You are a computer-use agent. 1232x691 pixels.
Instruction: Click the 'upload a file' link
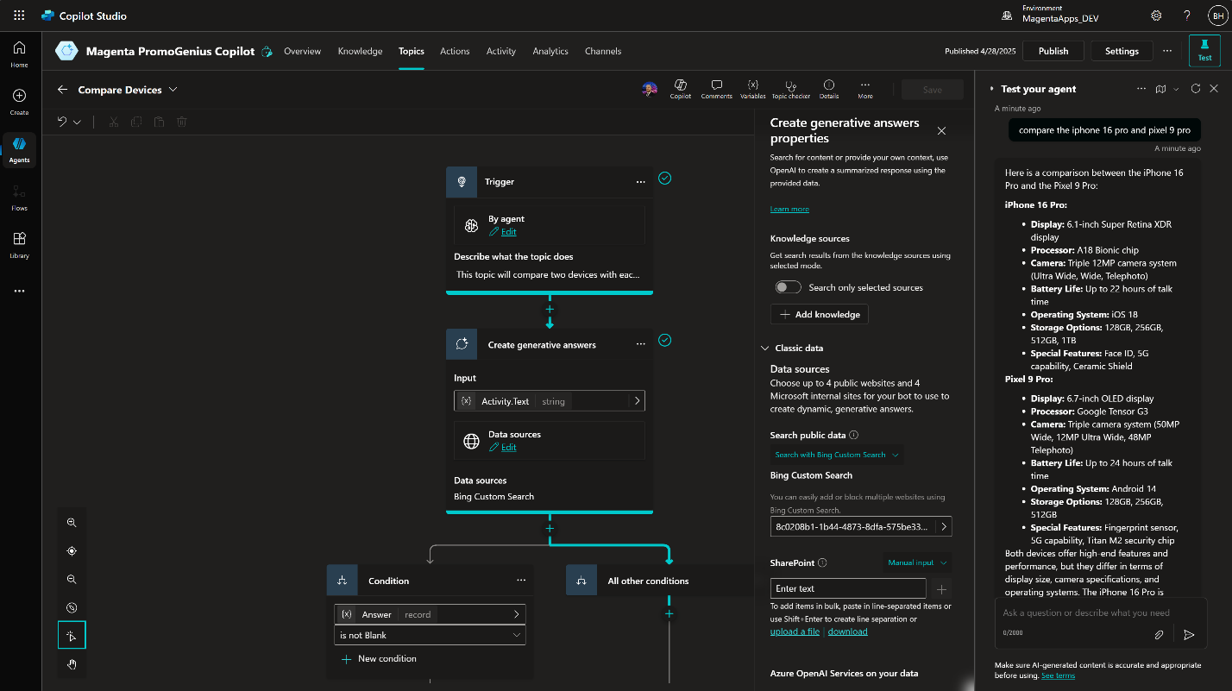pos(795,631)
